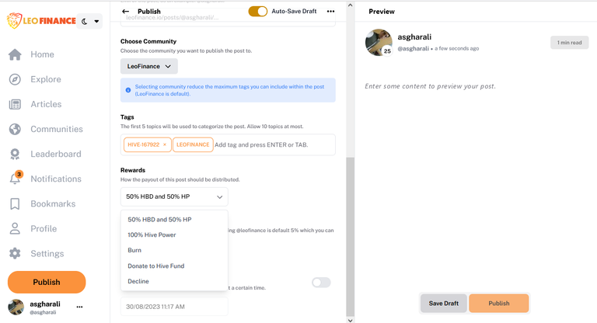Click the Profile person icon
This screenshot has width=597, height=323.
pyautogui.click(x=15, y=228)
